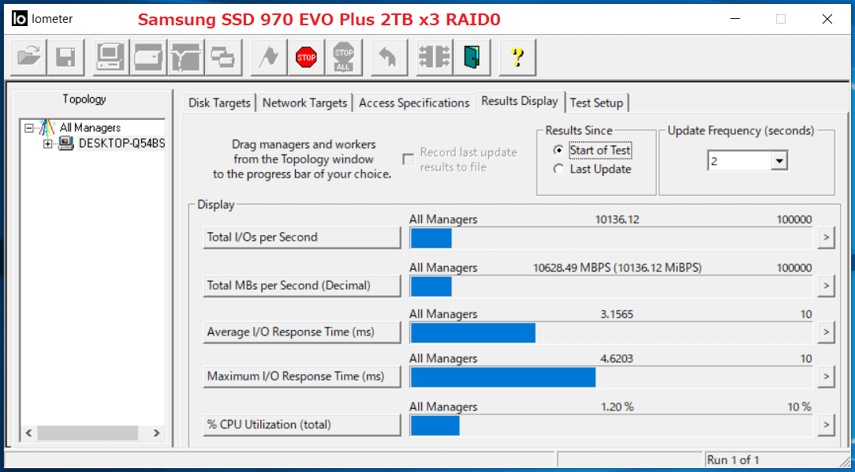Choose Last Update under Results Since

[558, 169]
